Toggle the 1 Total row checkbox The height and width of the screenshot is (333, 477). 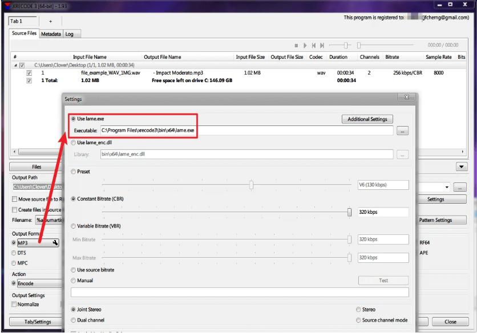[x=29, y=80]
